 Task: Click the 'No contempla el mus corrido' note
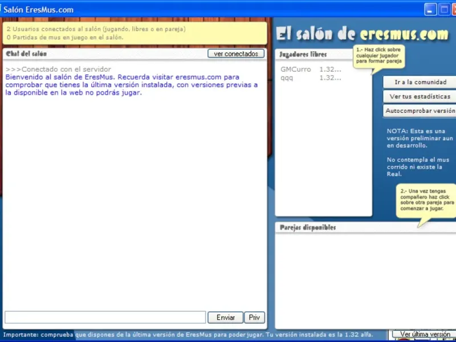pos(418,167)
